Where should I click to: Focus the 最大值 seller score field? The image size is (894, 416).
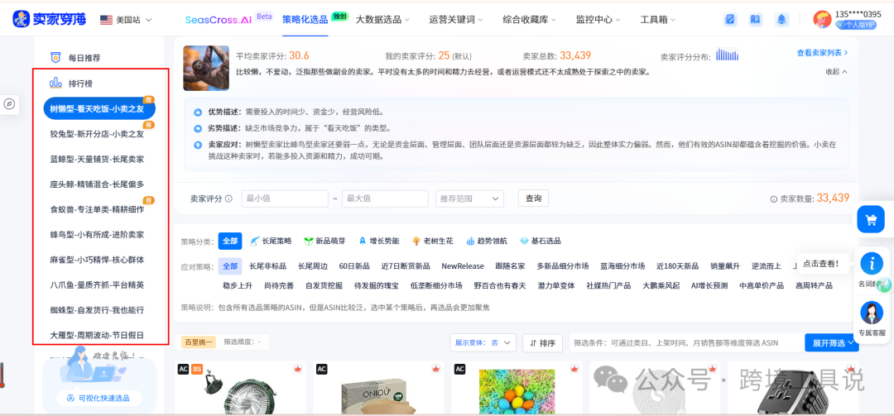[385, 198]
